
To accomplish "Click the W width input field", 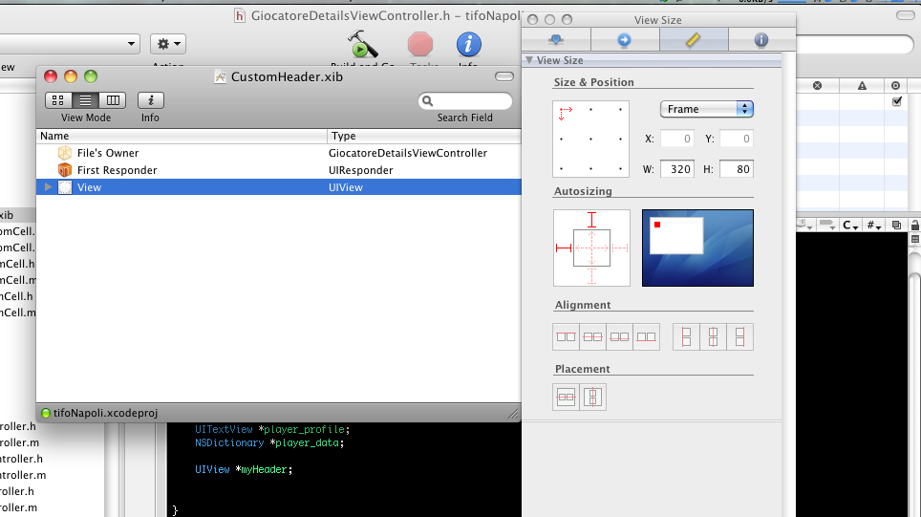I will [x=676, y=169].
